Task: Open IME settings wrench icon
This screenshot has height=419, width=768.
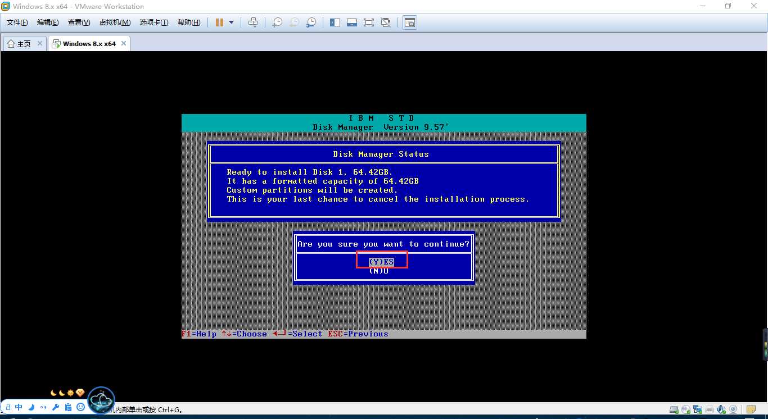Action: tap(56, 407)
